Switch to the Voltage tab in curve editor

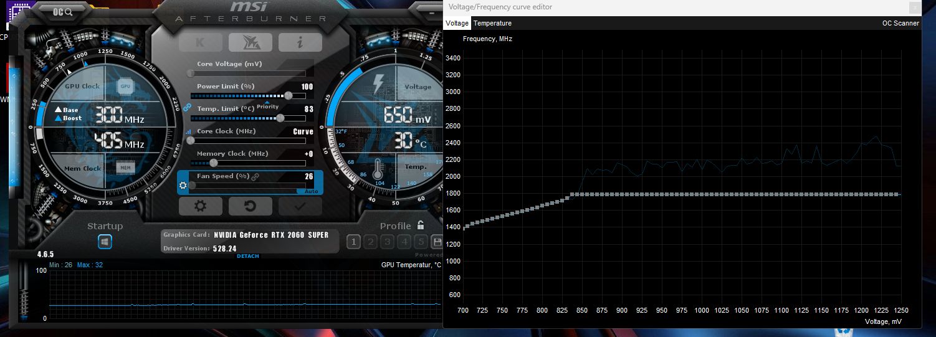457,23
